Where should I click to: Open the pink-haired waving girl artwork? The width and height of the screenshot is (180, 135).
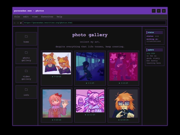pos(57,104)
